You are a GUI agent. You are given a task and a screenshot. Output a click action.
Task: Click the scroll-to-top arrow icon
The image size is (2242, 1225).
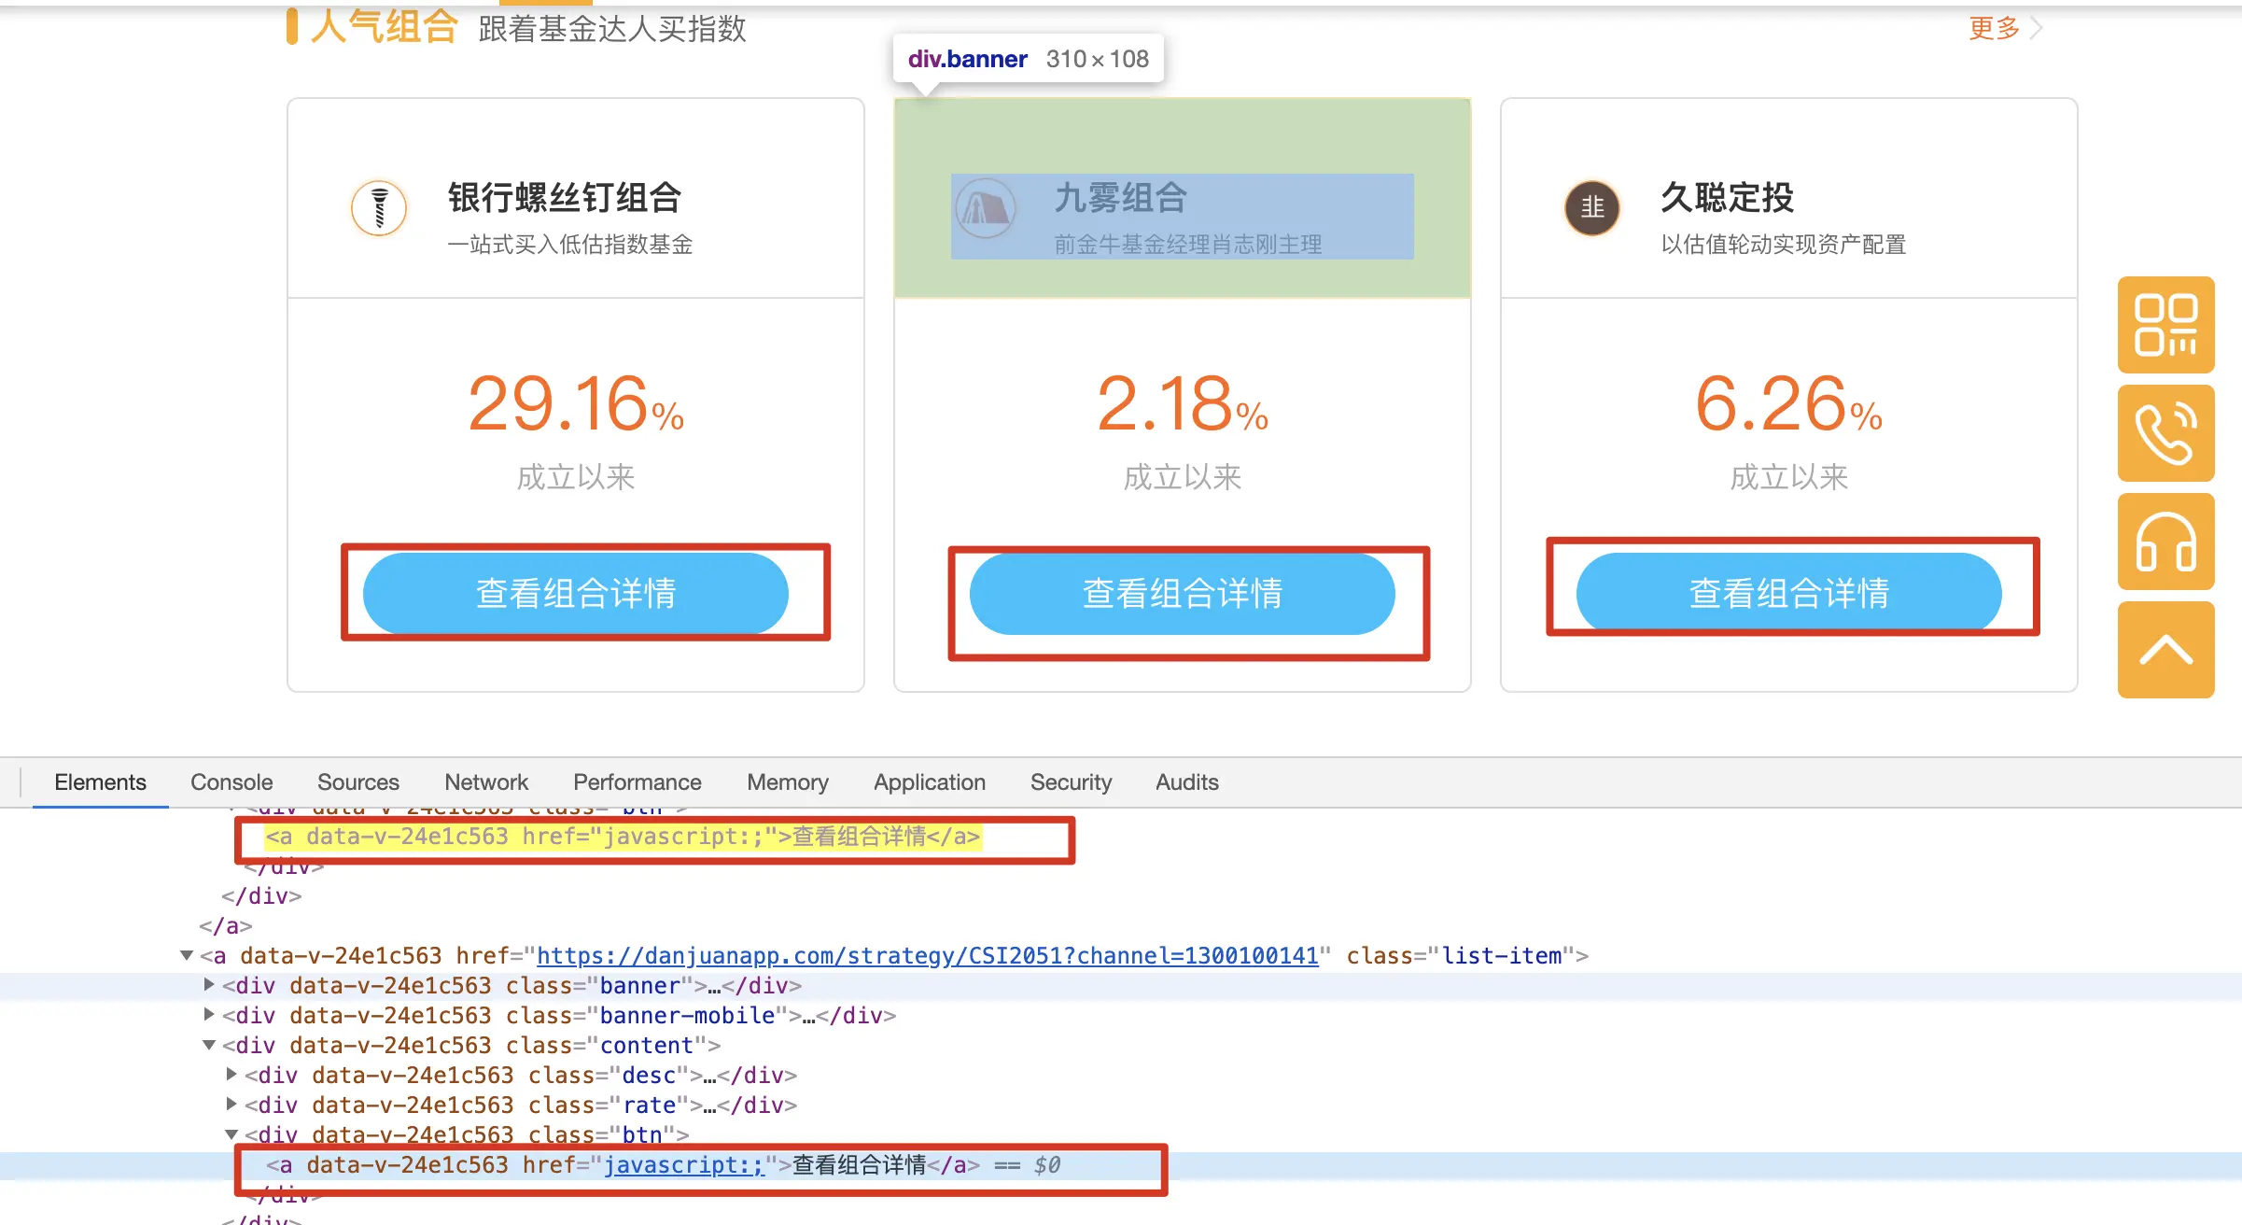pyautogui.click(x=2165, y=650)
